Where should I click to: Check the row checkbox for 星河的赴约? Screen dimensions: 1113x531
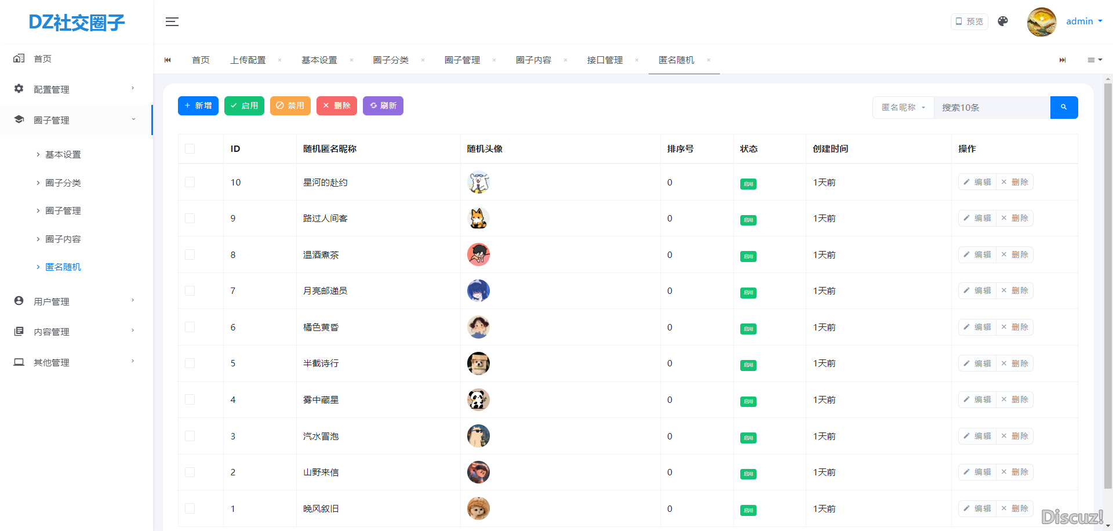point(190,182)
